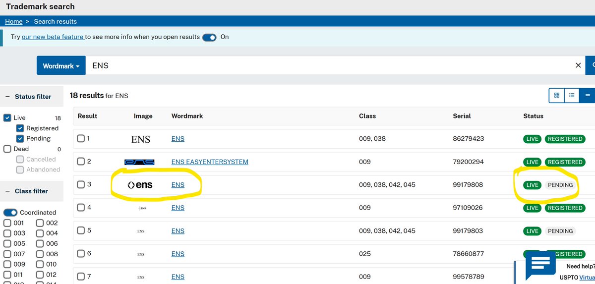This screenshot has width=595, height=284.
Task: Select compact row view icon
Action: point(588,95)
